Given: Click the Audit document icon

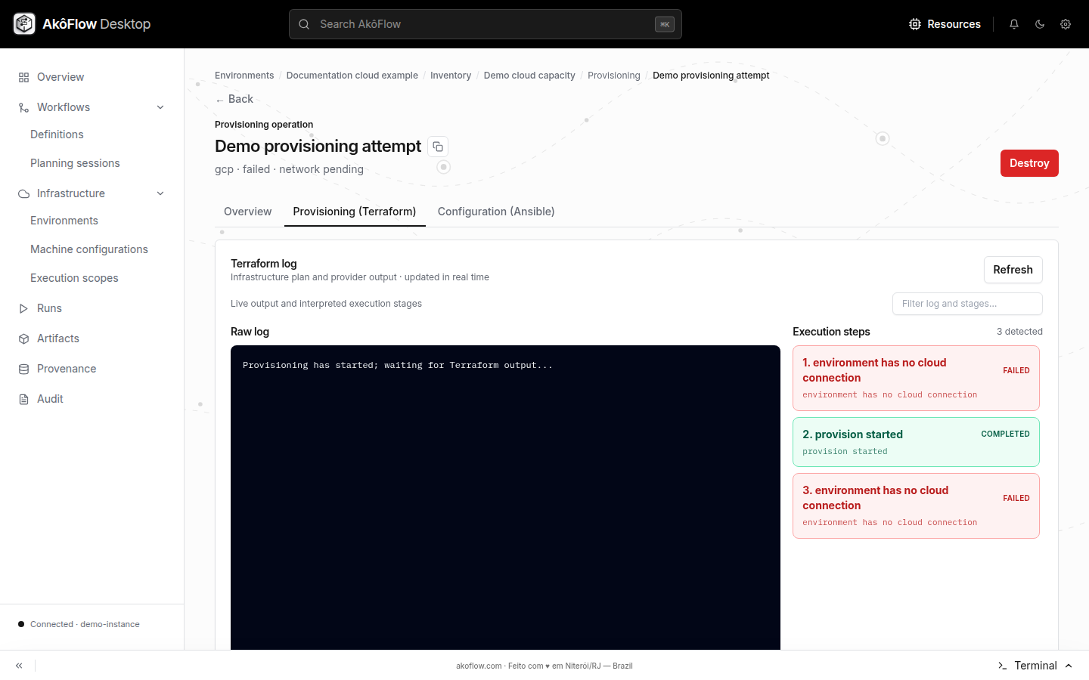Looking at the screenshot, I should coord(23,399).
